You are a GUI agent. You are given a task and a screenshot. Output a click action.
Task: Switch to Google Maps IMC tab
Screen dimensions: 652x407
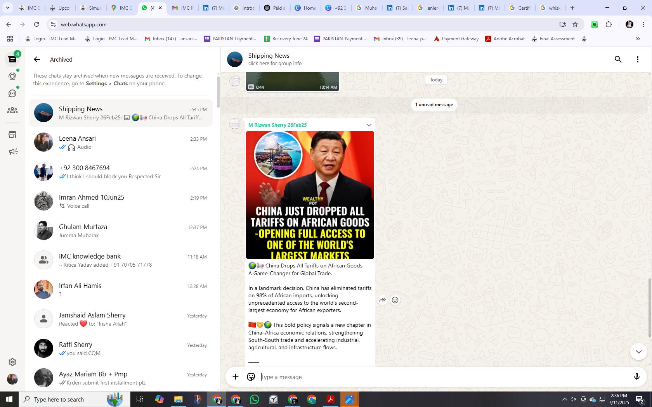(x=121, y=8)
